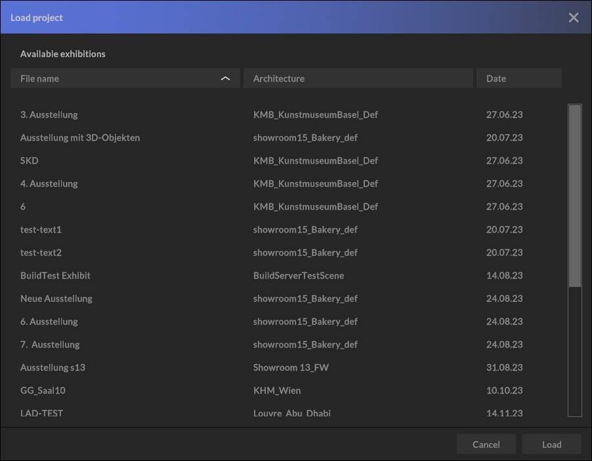Image resolution: width=592 pixels, height=461 pixels.
Task: Cancel loading a project
Action: pyautogui.click(x=486, y=445)
